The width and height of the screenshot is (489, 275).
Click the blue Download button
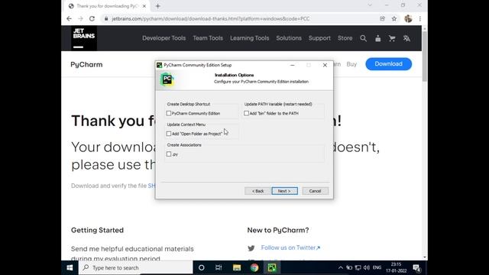389,64
